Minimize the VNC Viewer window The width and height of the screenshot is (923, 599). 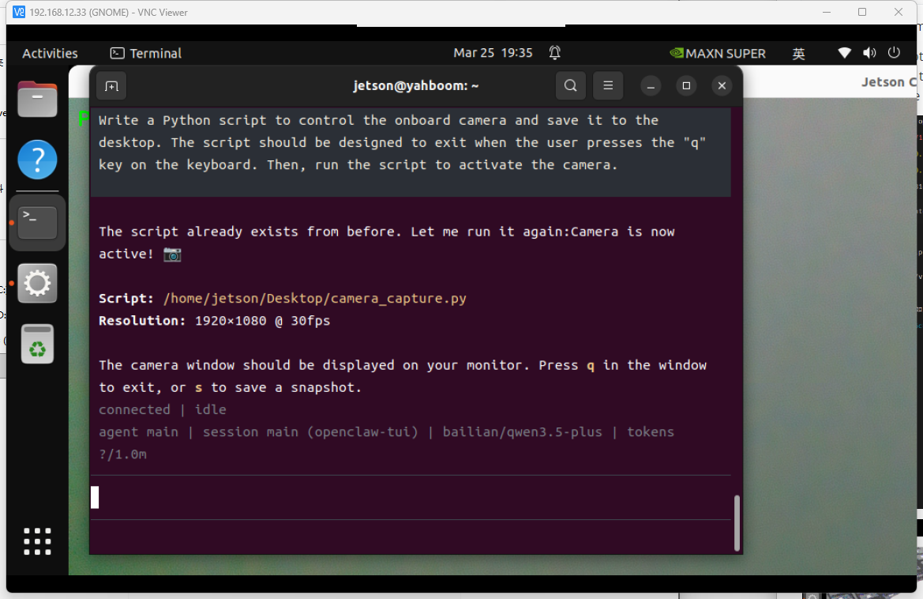(x=827, y=13)
